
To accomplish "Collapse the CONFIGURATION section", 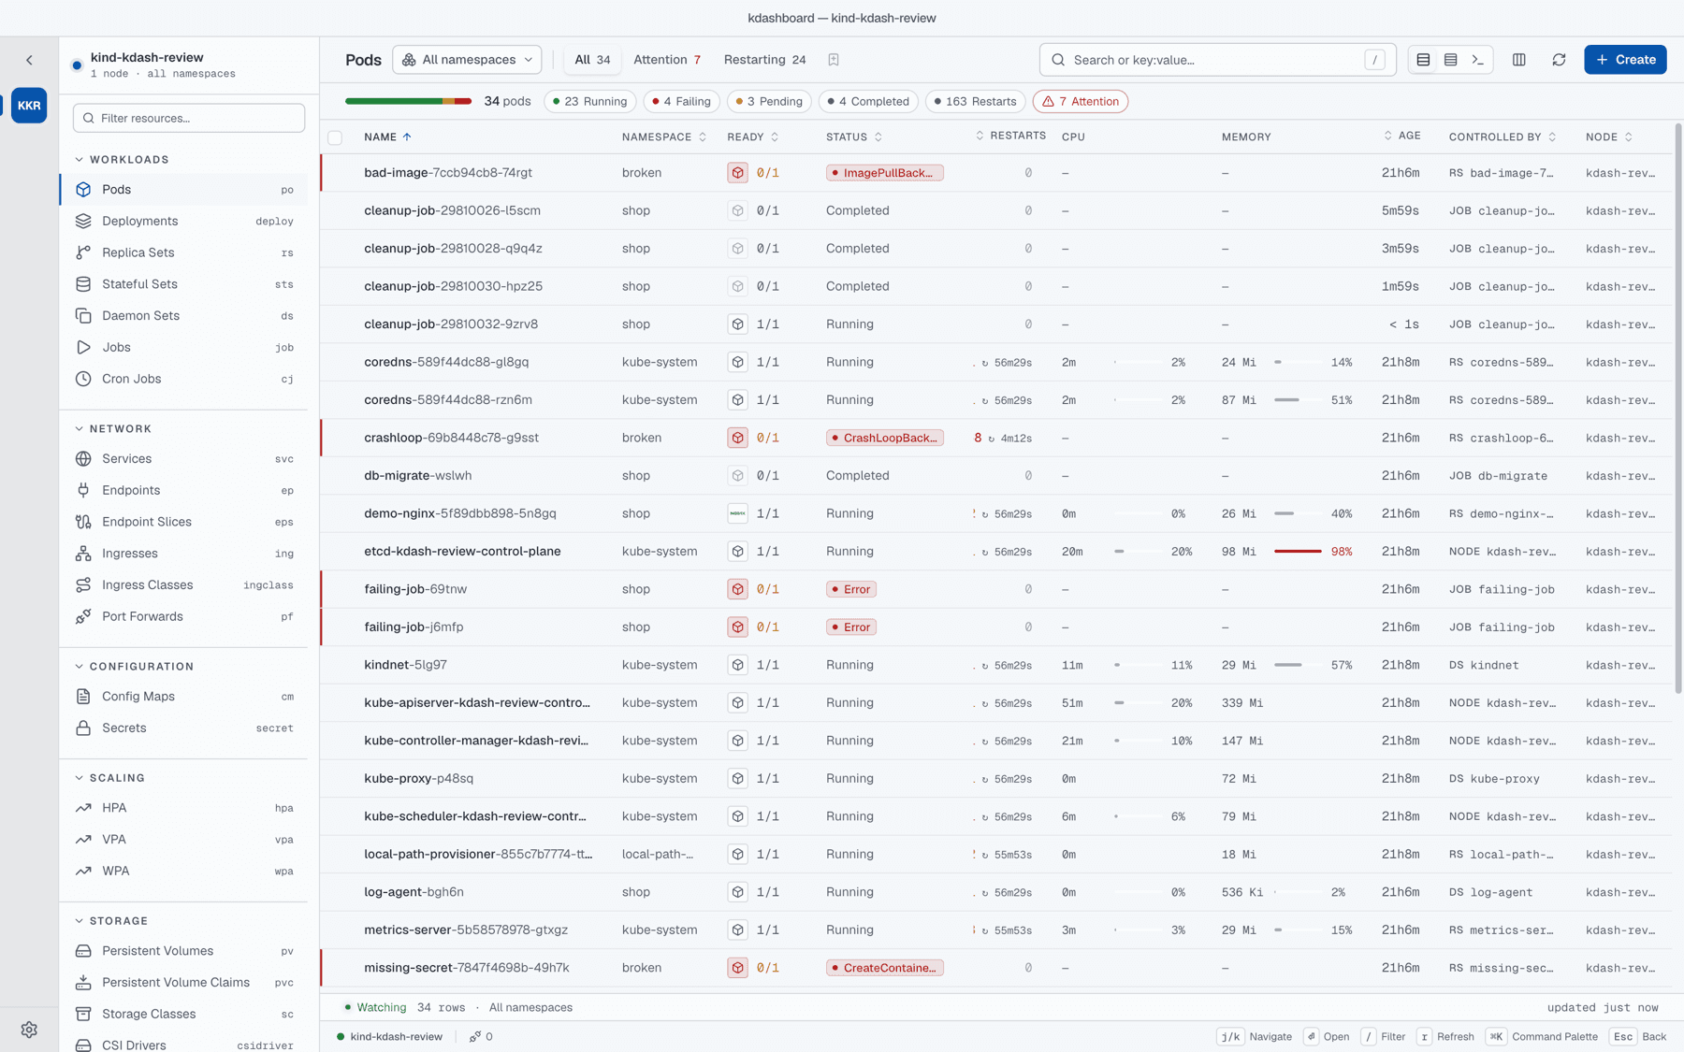I will click(134, 667).
